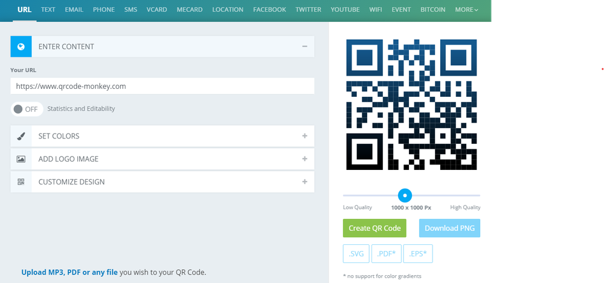Download as .SVG
Image resolution: width=604 pixels, height=283 pixels.
[x=356, y=254]
